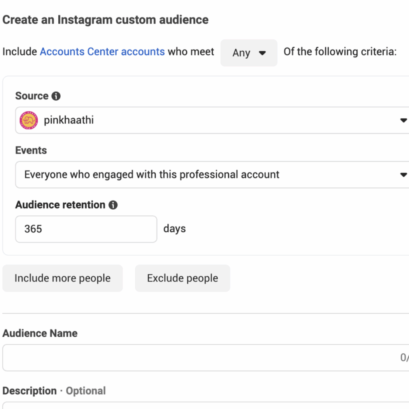Open the Events dropdown list
Viewport: 409px width, 409px height.
(212, 175)
